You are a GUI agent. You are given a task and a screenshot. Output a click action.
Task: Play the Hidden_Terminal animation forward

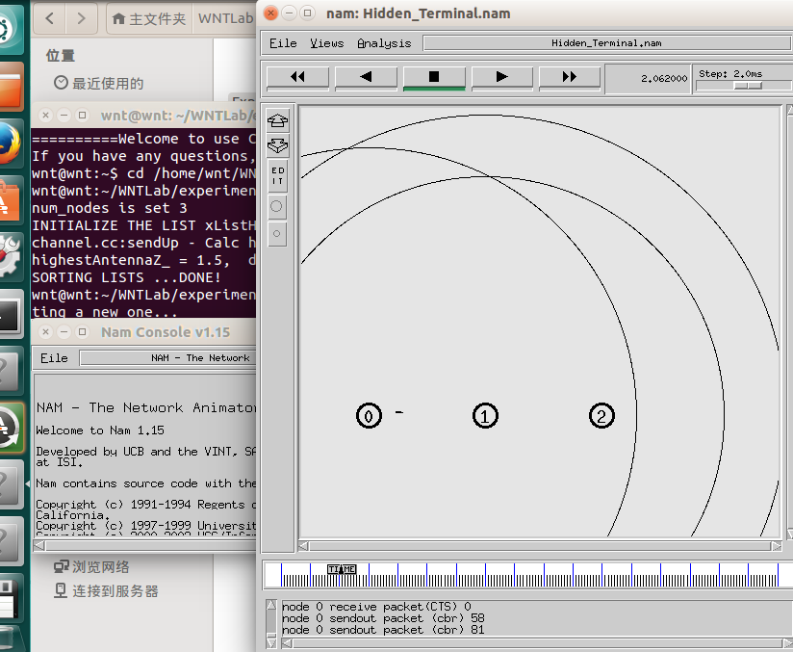501,77
